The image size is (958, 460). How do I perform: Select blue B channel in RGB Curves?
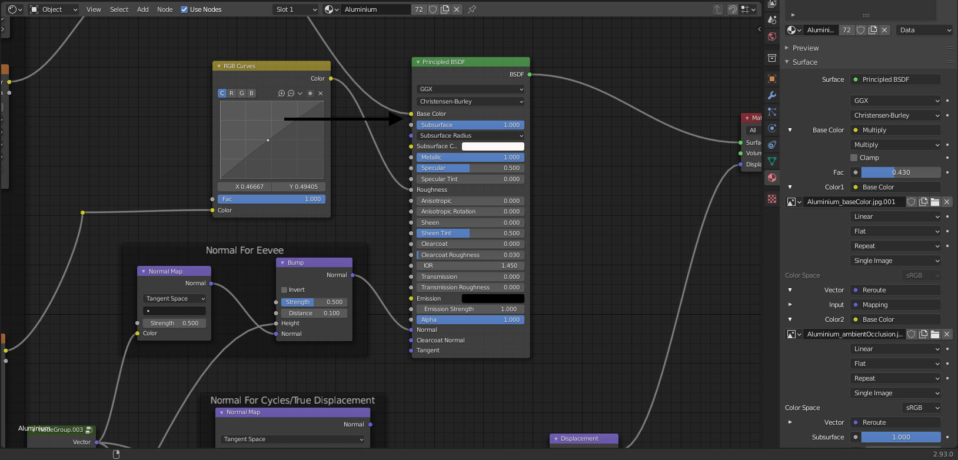[252, 94]
